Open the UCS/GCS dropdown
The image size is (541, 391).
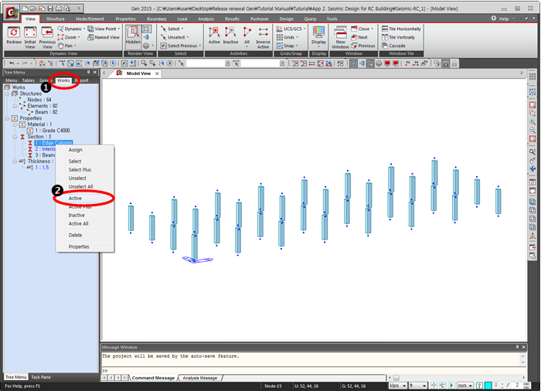(291, 29)
